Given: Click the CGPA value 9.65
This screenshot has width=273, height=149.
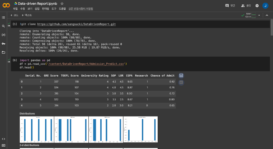Looking at the screenshot, I should click(x=130, y=81).
